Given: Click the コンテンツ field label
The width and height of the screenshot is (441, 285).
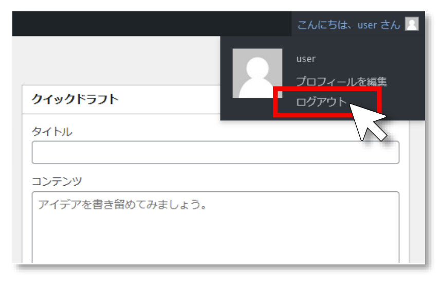Looking at the screenshot, I should (x=57, y=181).
